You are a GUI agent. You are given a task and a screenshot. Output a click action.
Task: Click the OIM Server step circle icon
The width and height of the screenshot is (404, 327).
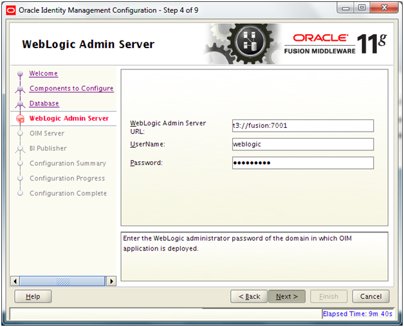tap(20, 133)
